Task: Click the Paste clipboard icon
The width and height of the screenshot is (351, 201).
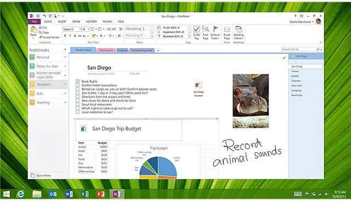Action: click(33, 29)
